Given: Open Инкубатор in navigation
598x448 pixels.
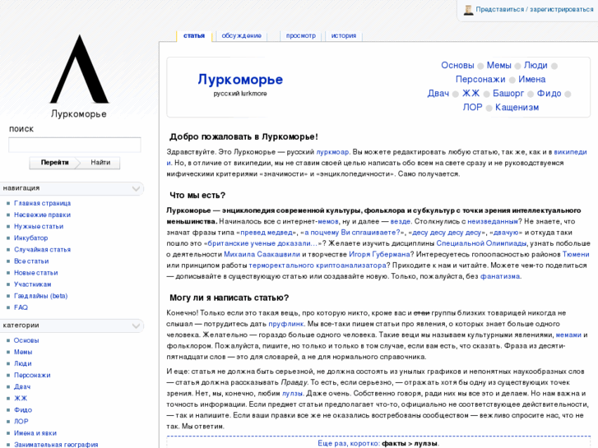Looking at the screenshot, I should point(31,238).
